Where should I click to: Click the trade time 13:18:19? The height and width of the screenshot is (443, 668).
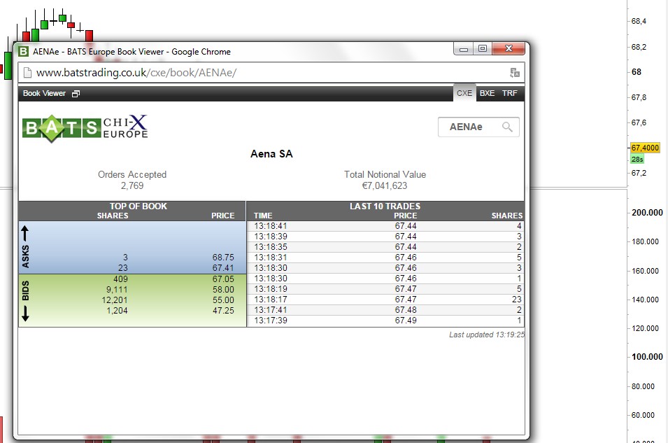click(271, 289)
